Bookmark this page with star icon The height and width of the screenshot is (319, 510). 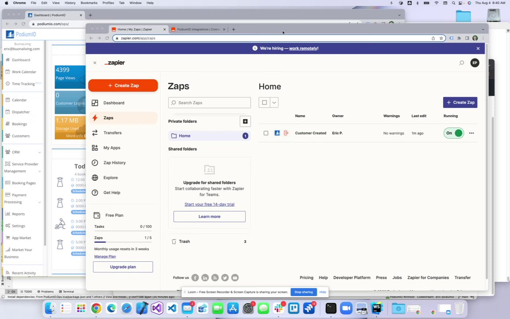pos(441,38)
